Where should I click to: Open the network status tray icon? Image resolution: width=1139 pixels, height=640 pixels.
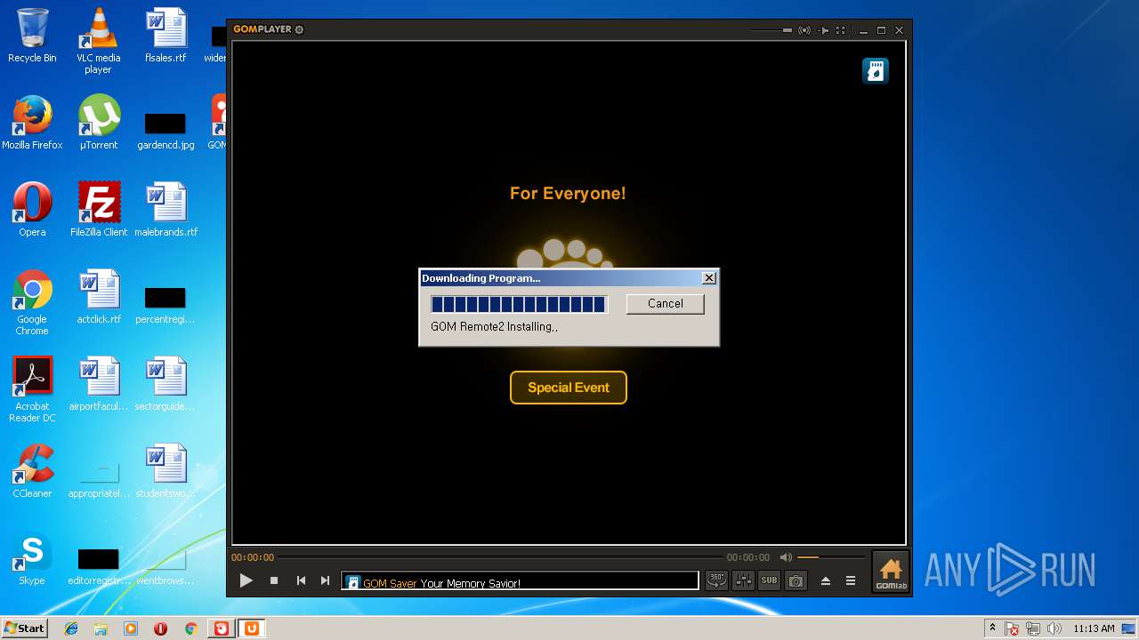(x=1033, y=628)
